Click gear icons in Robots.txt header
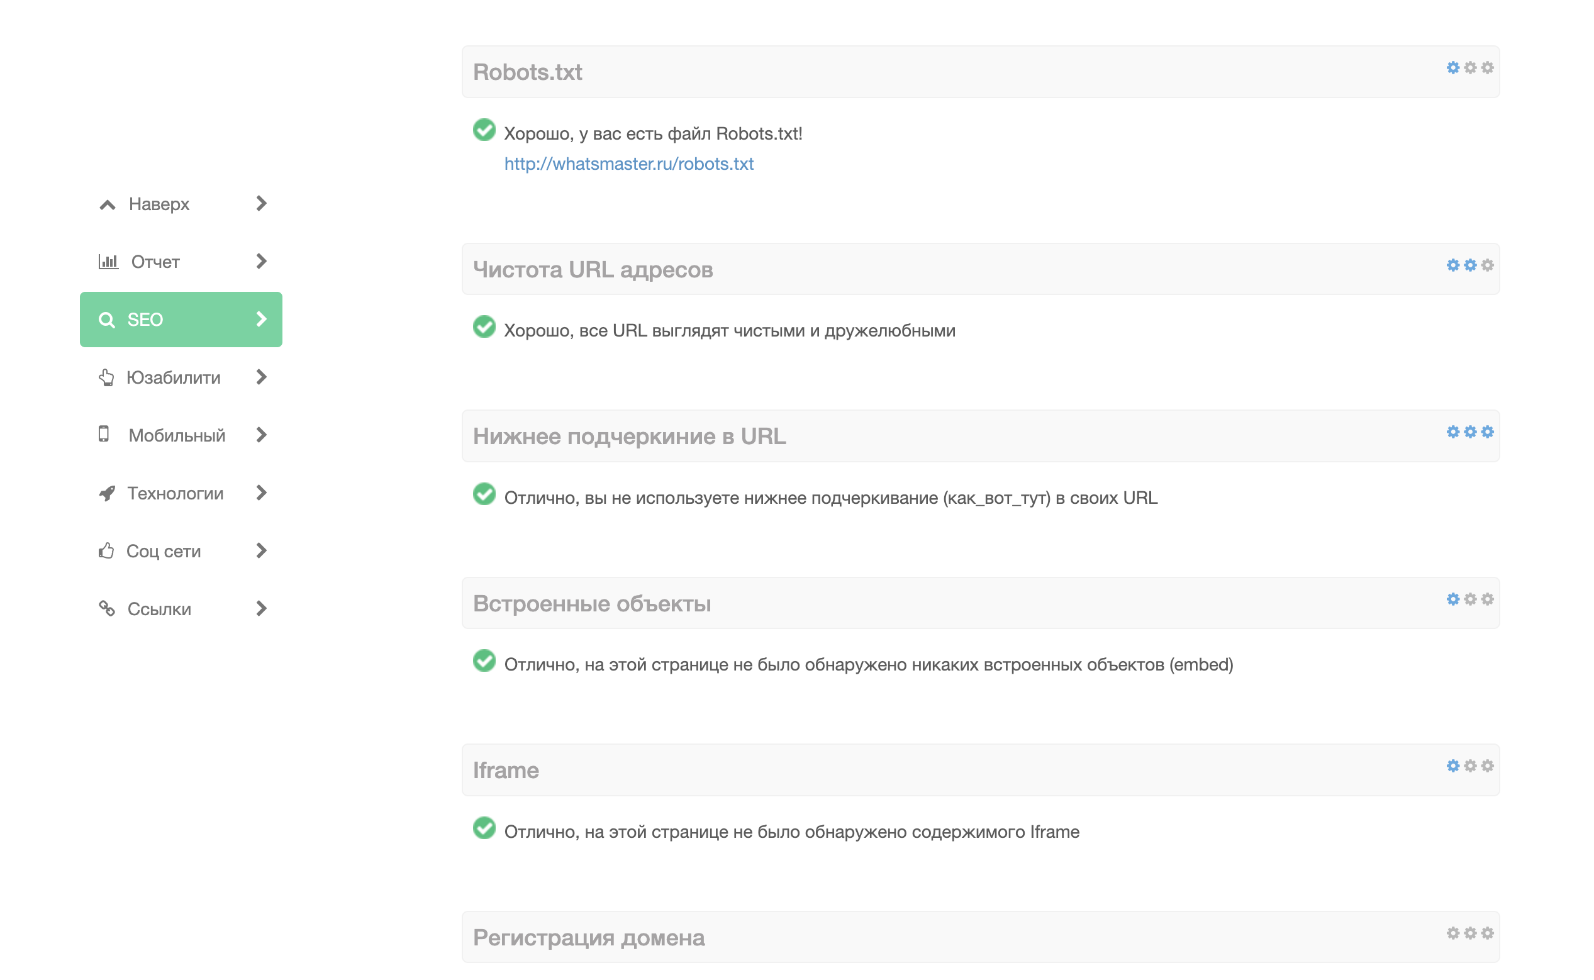Screen dimensions: 1594x980 click(1469, 68)
